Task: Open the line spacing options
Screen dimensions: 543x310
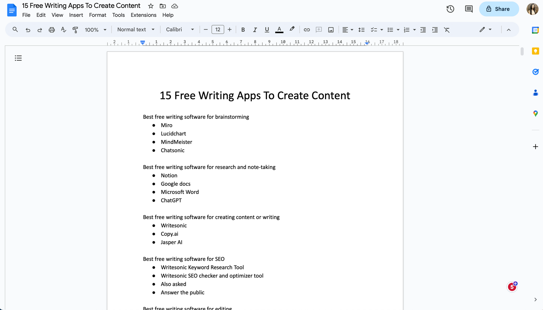Action: 362,30
